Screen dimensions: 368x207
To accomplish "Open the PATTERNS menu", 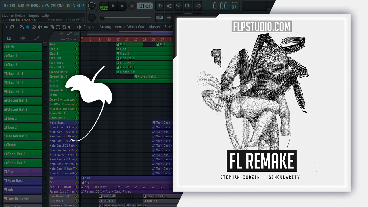I will [33, 6].
